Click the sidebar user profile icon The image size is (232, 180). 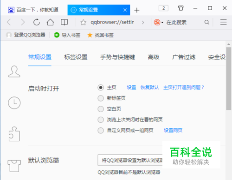coord(14,72)
